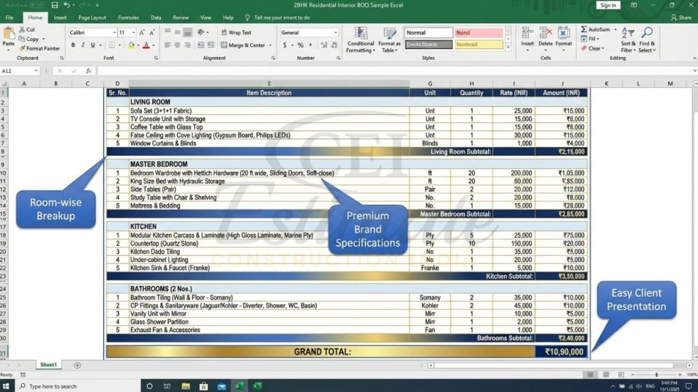
Task: Toggle Underline formatting
Action: point(93,46)
